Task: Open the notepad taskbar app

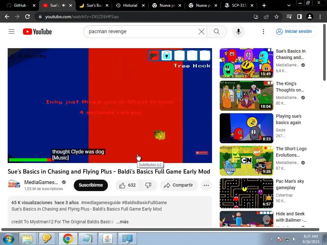Action: [87, 239]
